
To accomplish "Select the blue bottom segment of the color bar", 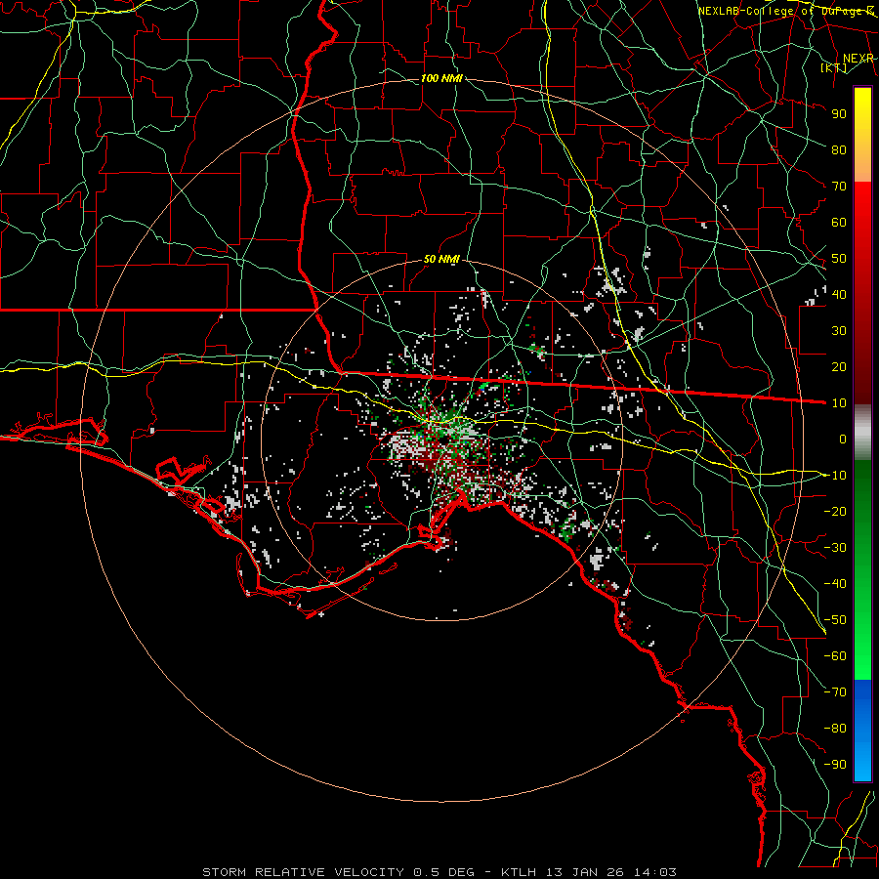I will click(862, 730).
